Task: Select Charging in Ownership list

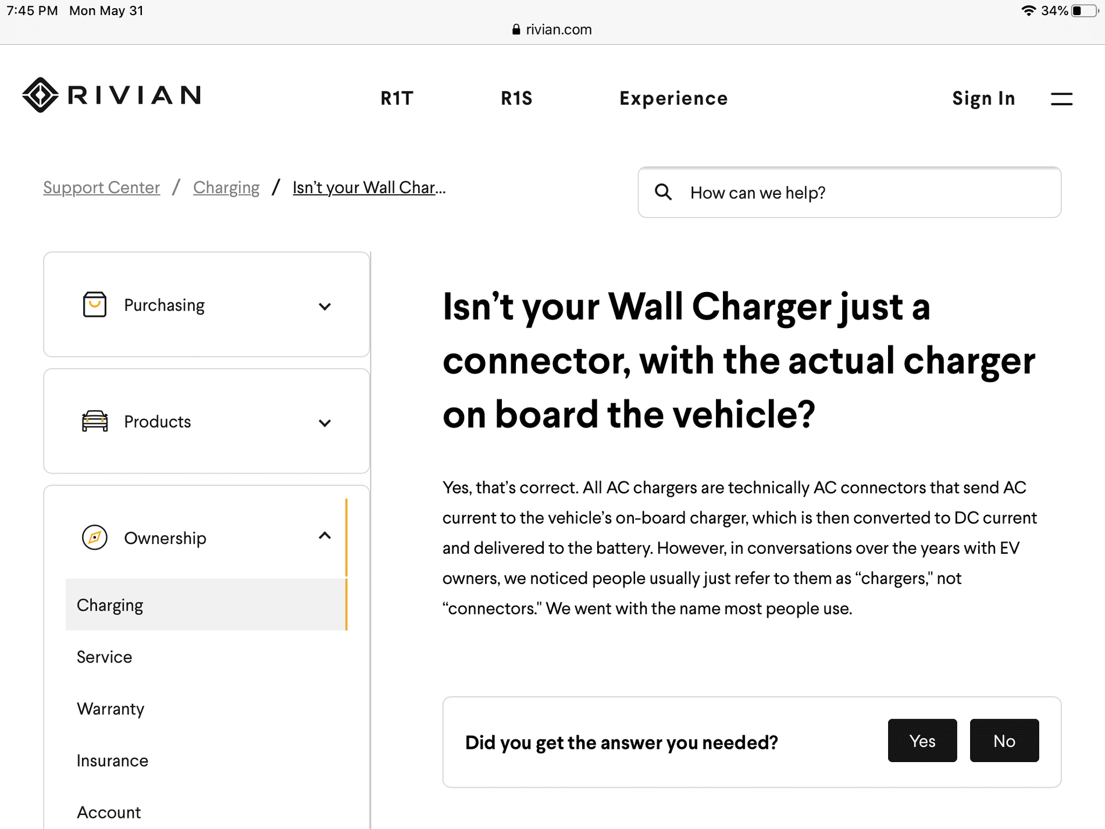Action: pyautogui.click(x=206, y=604)
